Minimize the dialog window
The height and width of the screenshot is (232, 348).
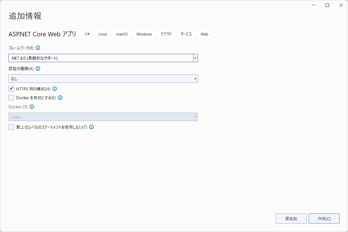pos(314,5)
